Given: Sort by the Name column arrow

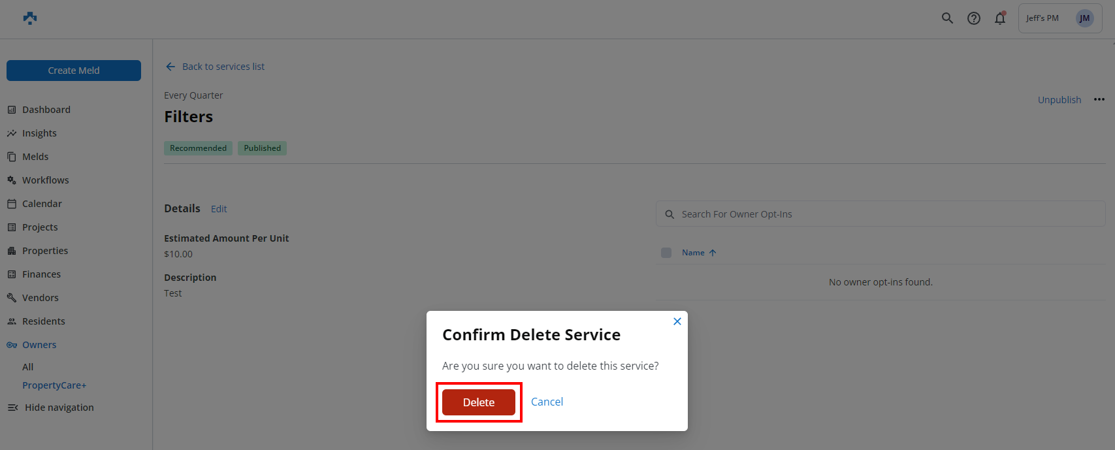Looking at the screenshot, I should click(713, 253).
